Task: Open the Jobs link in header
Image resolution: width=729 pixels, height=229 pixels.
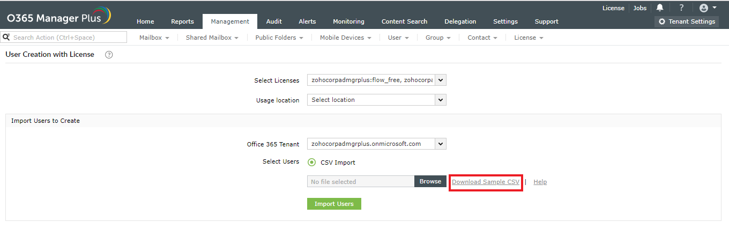Action: 639,8
